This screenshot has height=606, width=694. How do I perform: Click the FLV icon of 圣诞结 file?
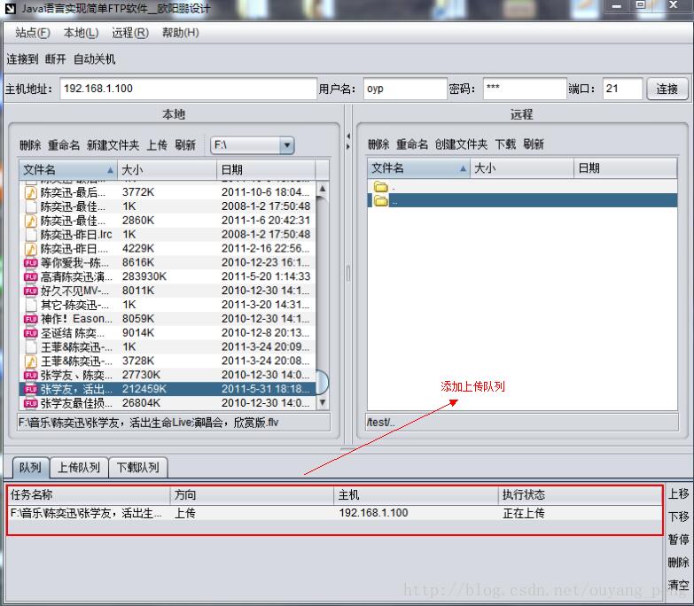[30, 333]
